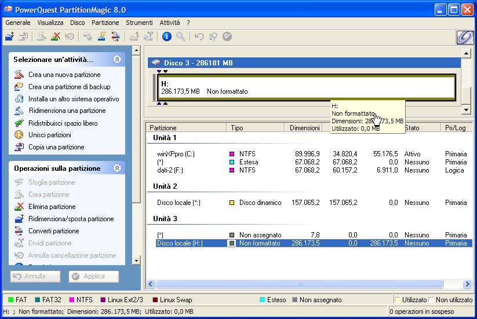Collapse the Selezionare un'attività panel
The width and height of the screenshot is (477, 319).
coord(117,59)
